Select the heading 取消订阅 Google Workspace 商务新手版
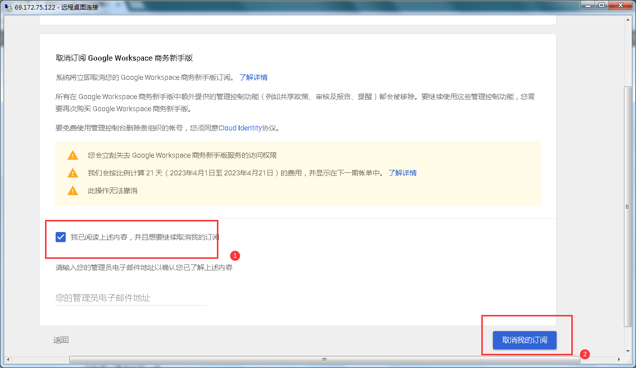 tap(124, 58)
